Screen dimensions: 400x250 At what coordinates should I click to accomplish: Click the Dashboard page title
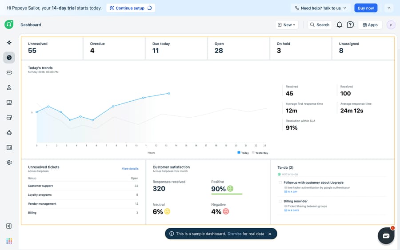click(x=31, y=25)
